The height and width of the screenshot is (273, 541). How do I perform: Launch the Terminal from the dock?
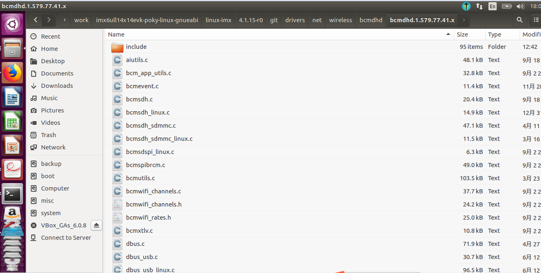[x=12, y=193]
